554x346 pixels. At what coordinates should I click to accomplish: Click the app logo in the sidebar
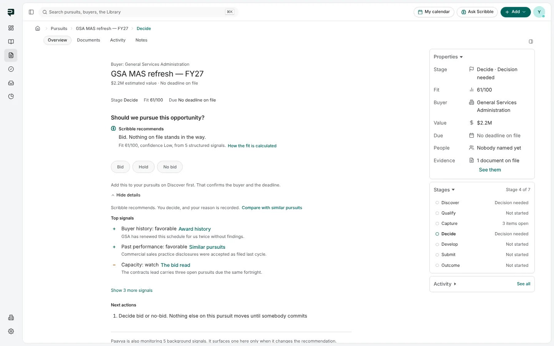[11, 12]
